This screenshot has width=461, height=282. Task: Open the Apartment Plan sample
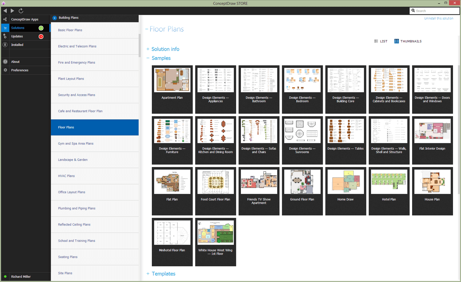point(172,89)
